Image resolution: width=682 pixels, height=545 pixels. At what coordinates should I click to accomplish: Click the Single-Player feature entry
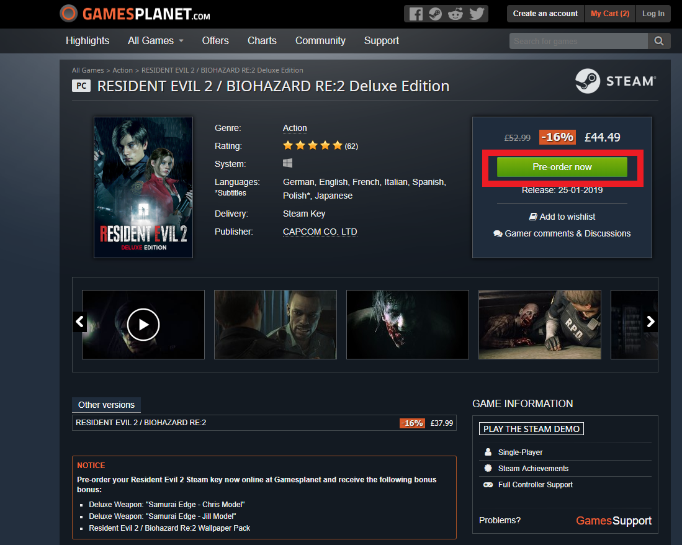tap(520, 453)
